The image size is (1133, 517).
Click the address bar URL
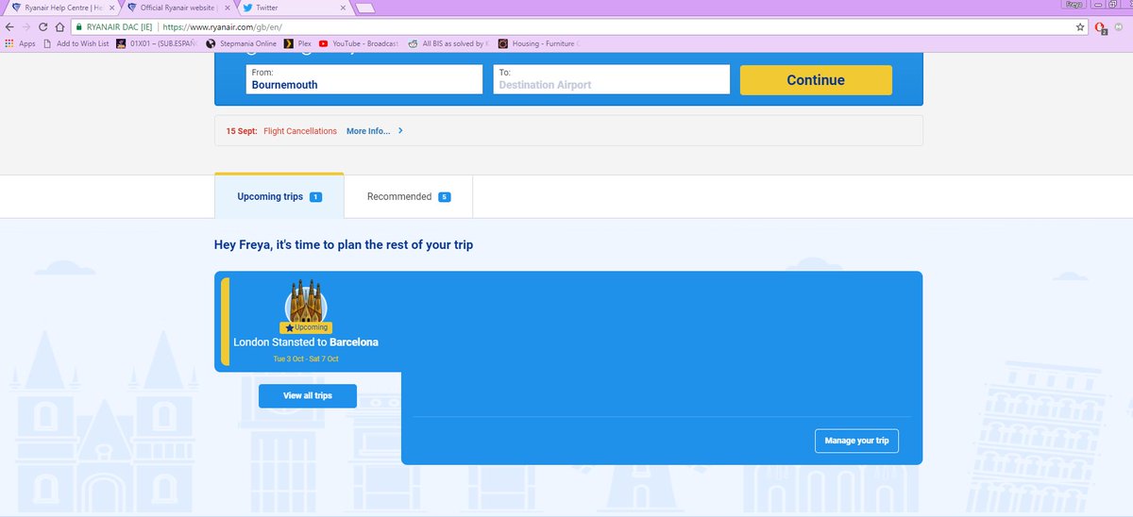point(222,27)
